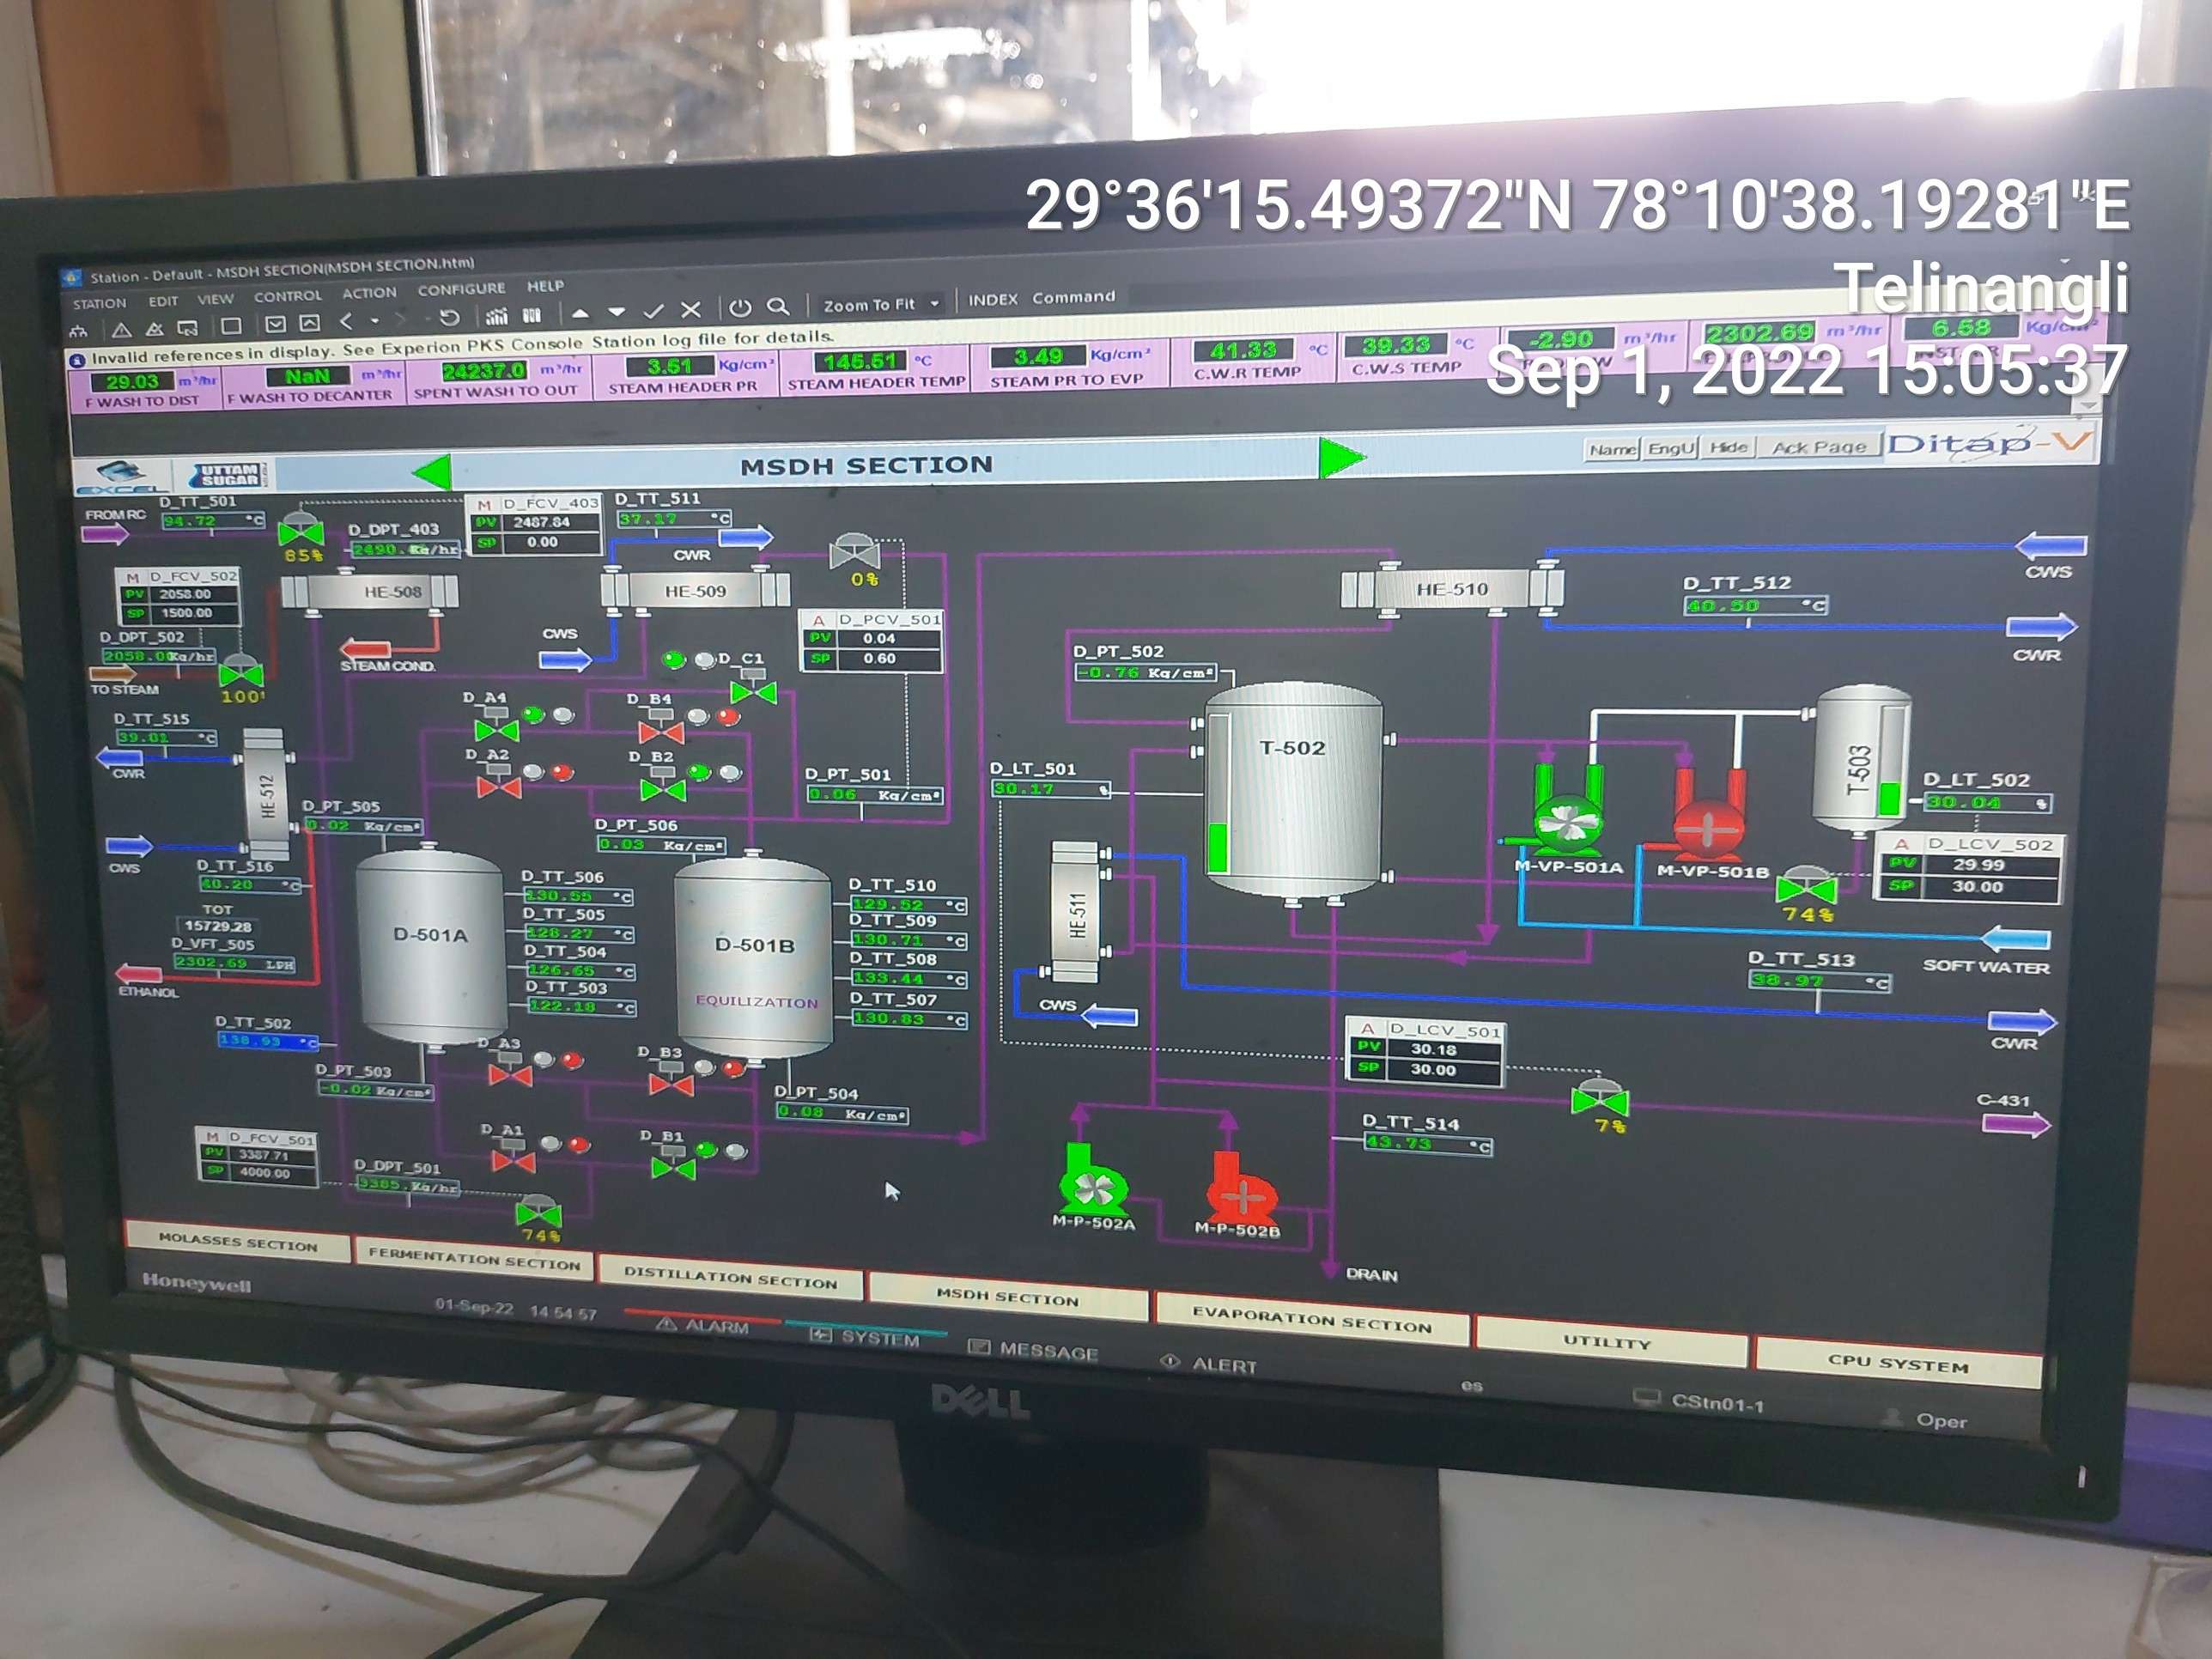
Task: Switch to EVAPORATION SECTION tab
Action: [x=1312, y=1319]
